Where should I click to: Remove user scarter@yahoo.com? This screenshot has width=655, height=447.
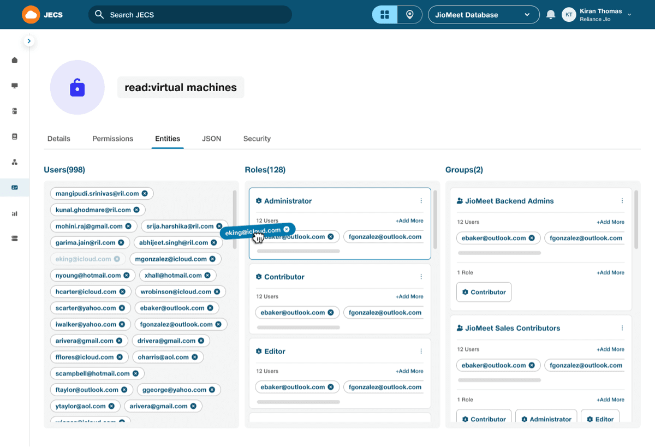click(122, 308)
